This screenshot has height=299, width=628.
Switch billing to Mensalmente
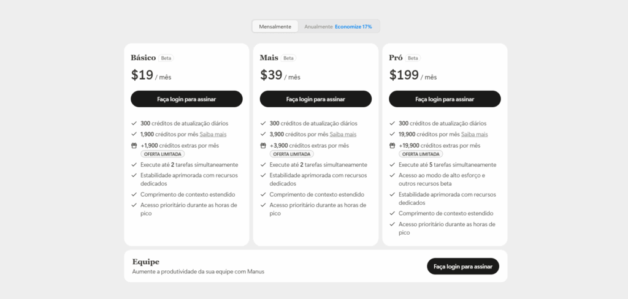(x=275, y=26)
